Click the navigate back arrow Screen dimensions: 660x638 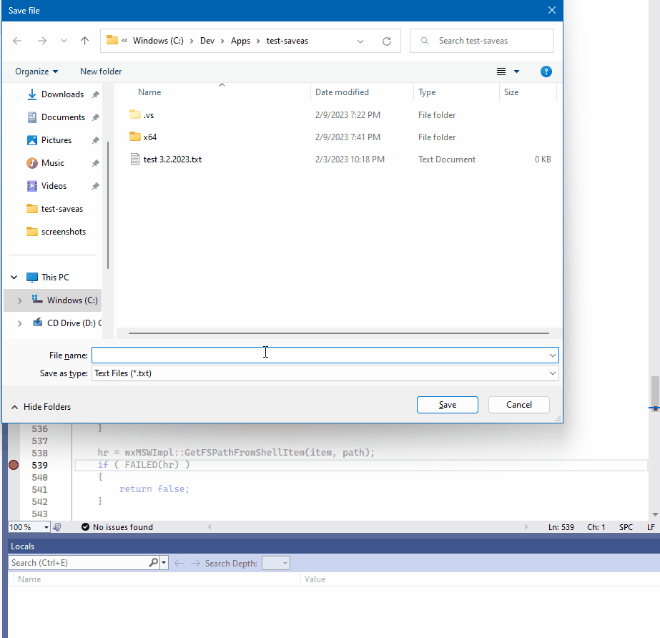click(x=17, y=41)
